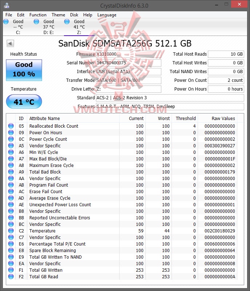Open the Edit menu

tap(21, 15)
